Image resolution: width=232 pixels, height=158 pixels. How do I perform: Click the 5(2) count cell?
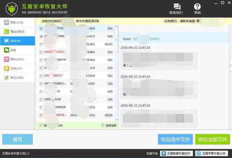(x=110, y=76)
